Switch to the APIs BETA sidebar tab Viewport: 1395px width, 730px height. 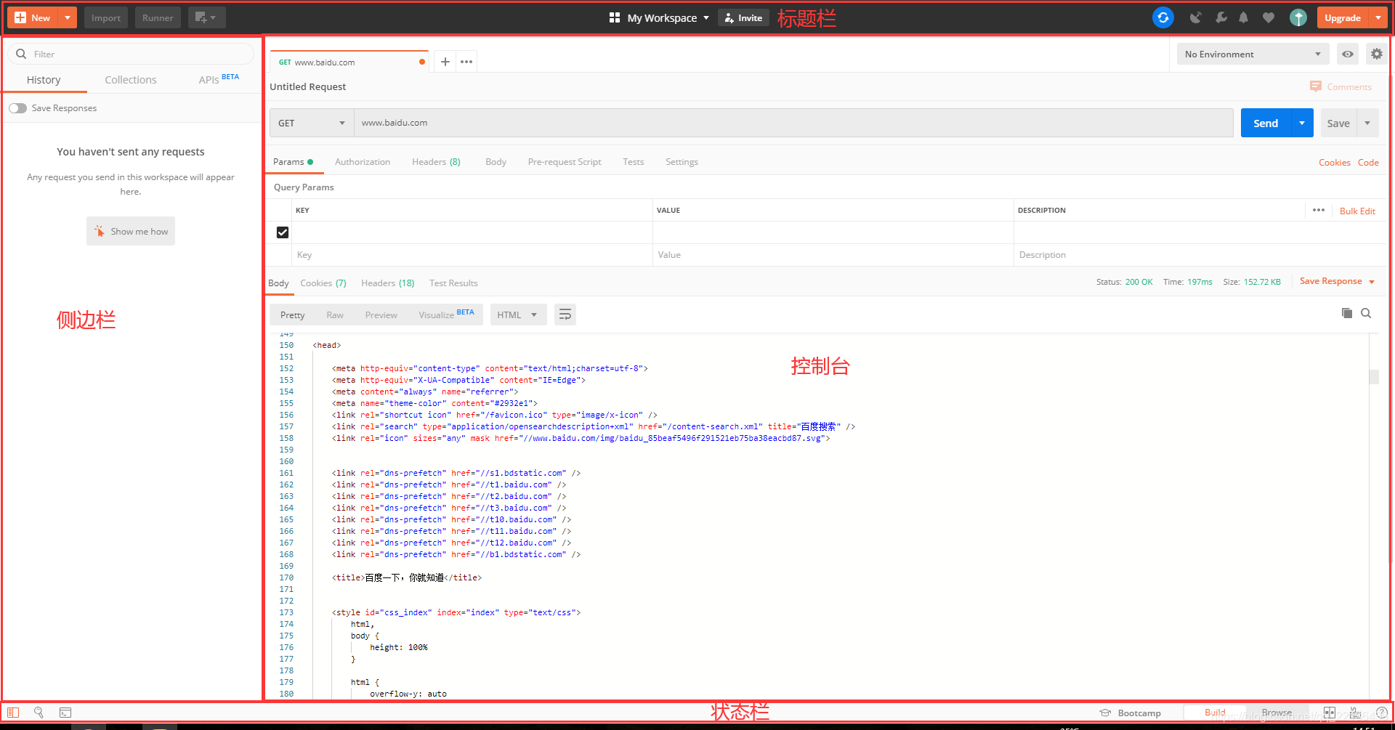tap(219, 78)
